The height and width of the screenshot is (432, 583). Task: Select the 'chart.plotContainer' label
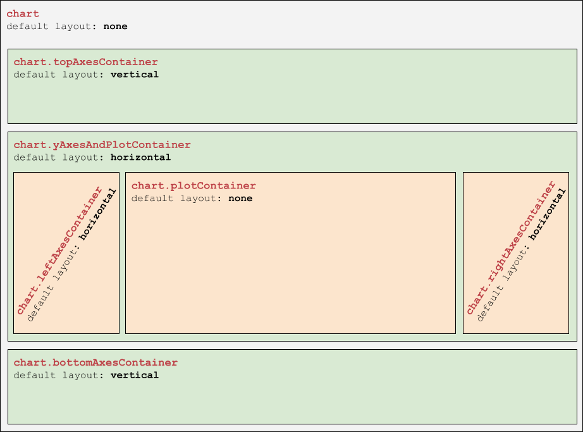[193, 185]
